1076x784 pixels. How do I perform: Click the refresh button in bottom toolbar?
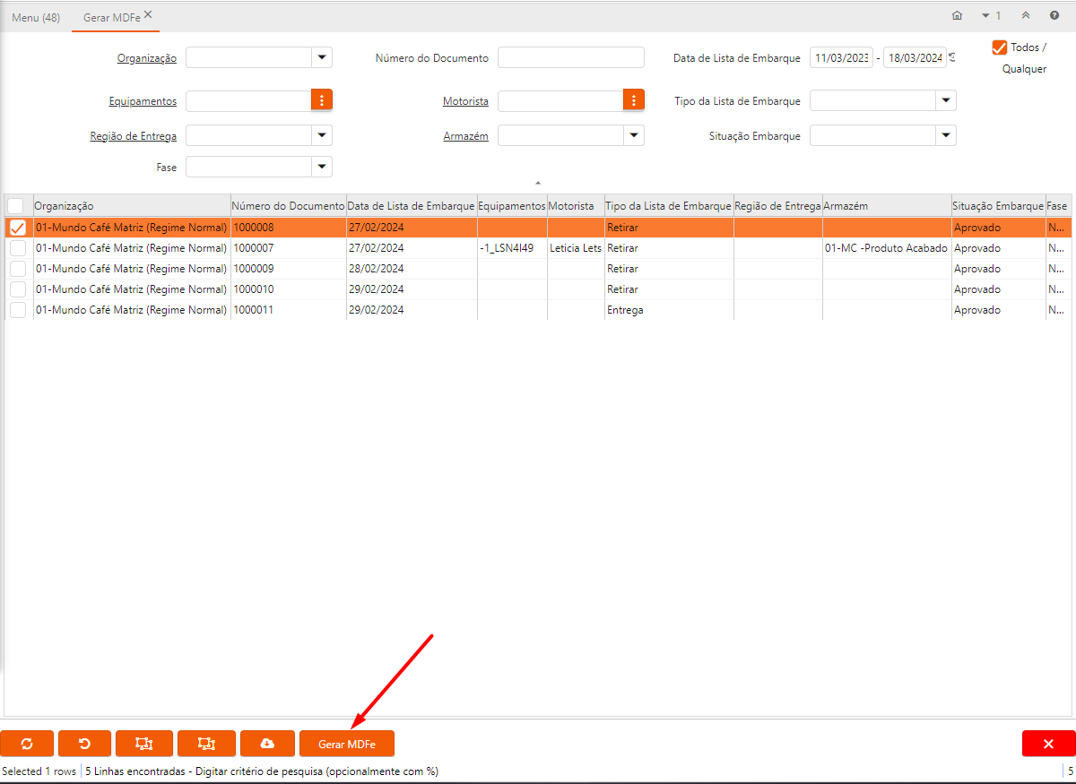click(x=27, y=744)
